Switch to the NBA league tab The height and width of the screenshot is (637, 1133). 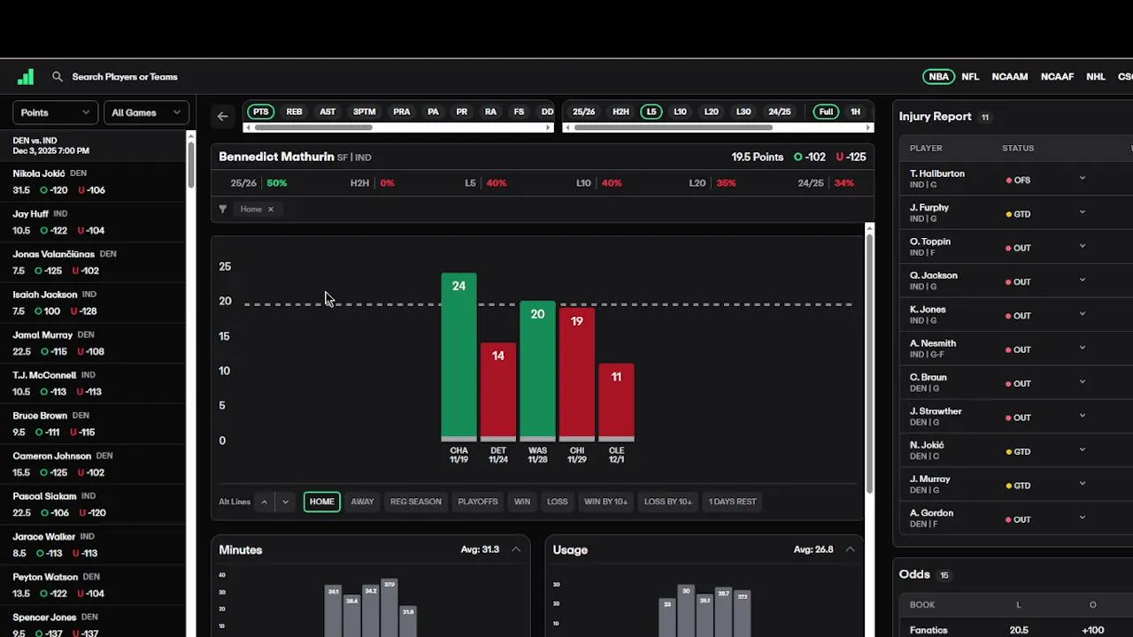click(x=938, y=77)
